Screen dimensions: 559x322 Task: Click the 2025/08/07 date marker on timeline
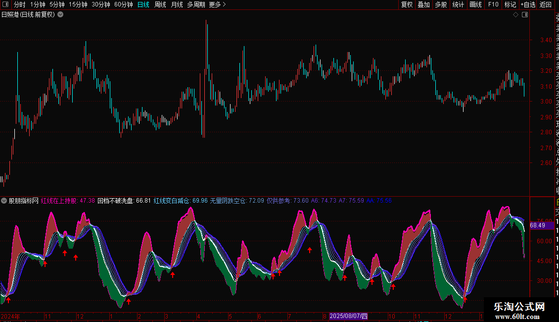(x=348, y=316)
